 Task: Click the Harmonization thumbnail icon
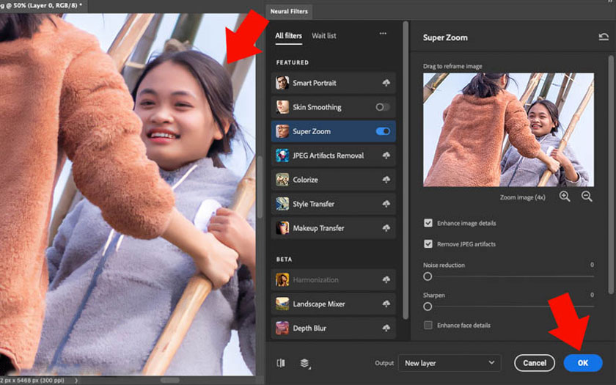click(282, 279)
